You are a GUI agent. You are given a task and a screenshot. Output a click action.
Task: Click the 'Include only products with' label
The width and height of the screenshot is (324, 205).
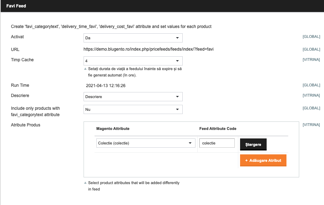tap(35, 112)
